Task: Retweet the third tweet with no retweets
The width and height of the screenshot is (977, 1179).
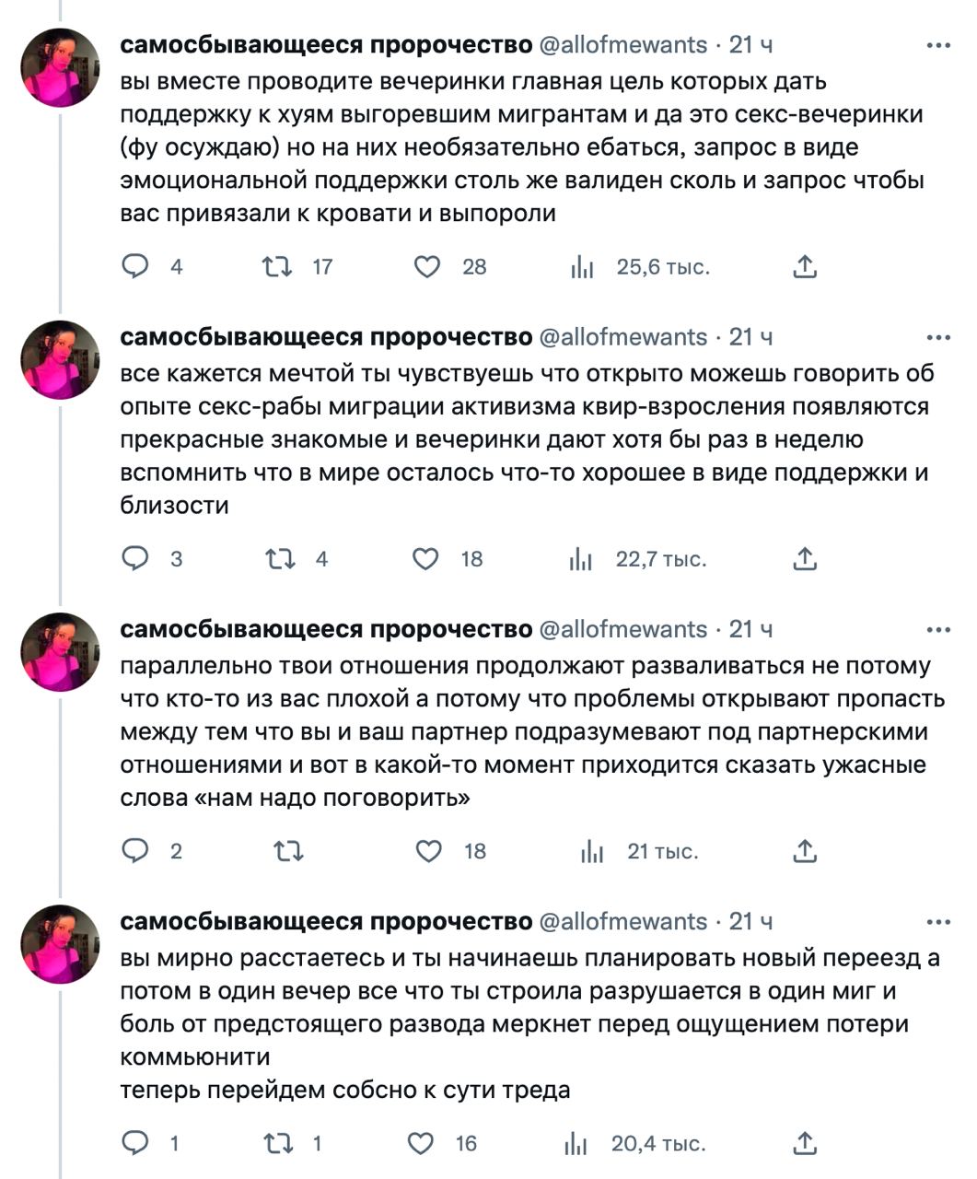Action: 289,851
